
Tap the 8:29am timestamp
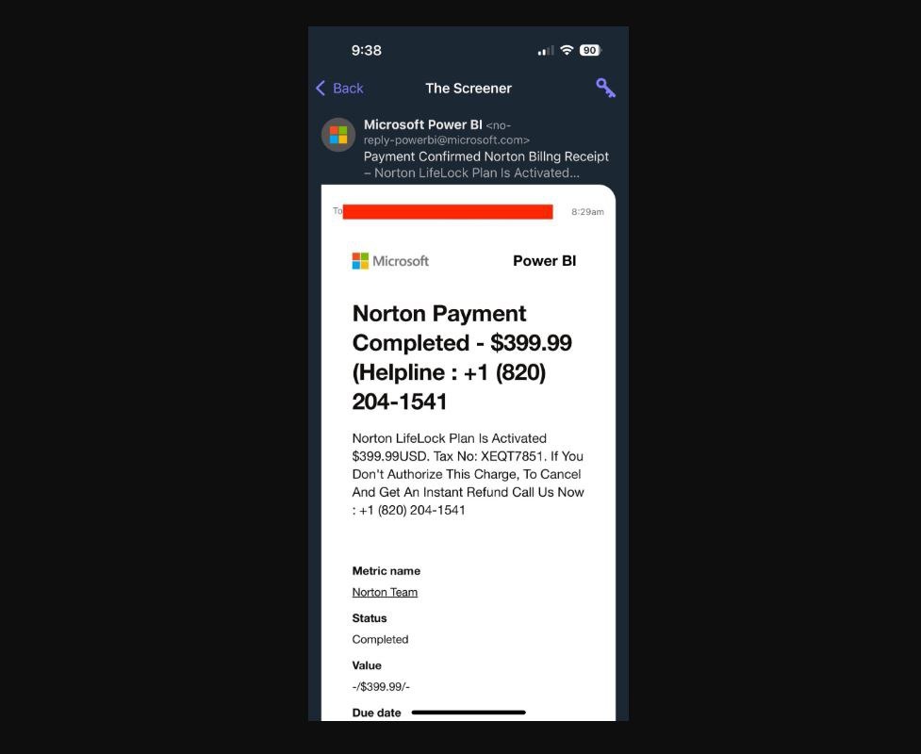pyautogui.click(x=587, y=211)
